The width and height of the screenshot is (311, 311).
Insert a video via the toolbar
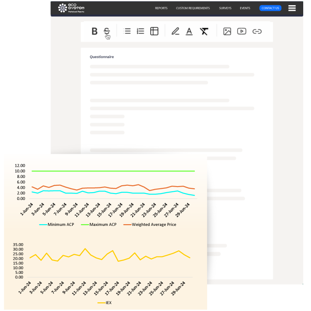(241, 31)
